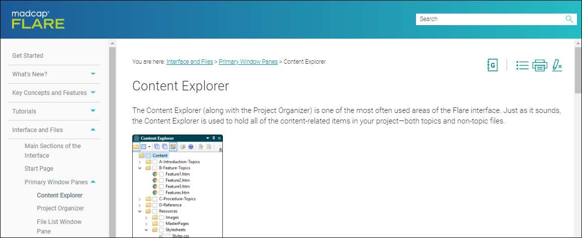The image size is (582, 238).
Task: Click the collapse-all minus icon in Content Explorer toolbar
Action: click(x=164, y=147)
